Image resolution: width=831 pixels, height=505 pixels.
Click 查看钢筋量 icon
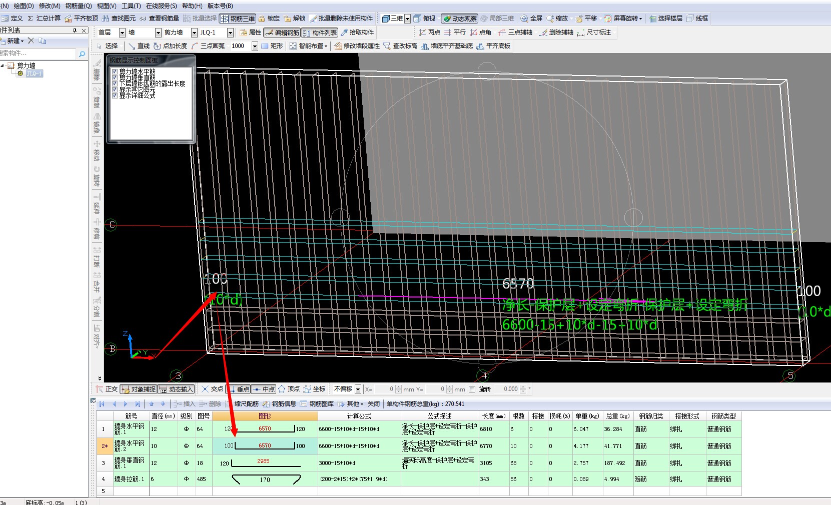143,18
